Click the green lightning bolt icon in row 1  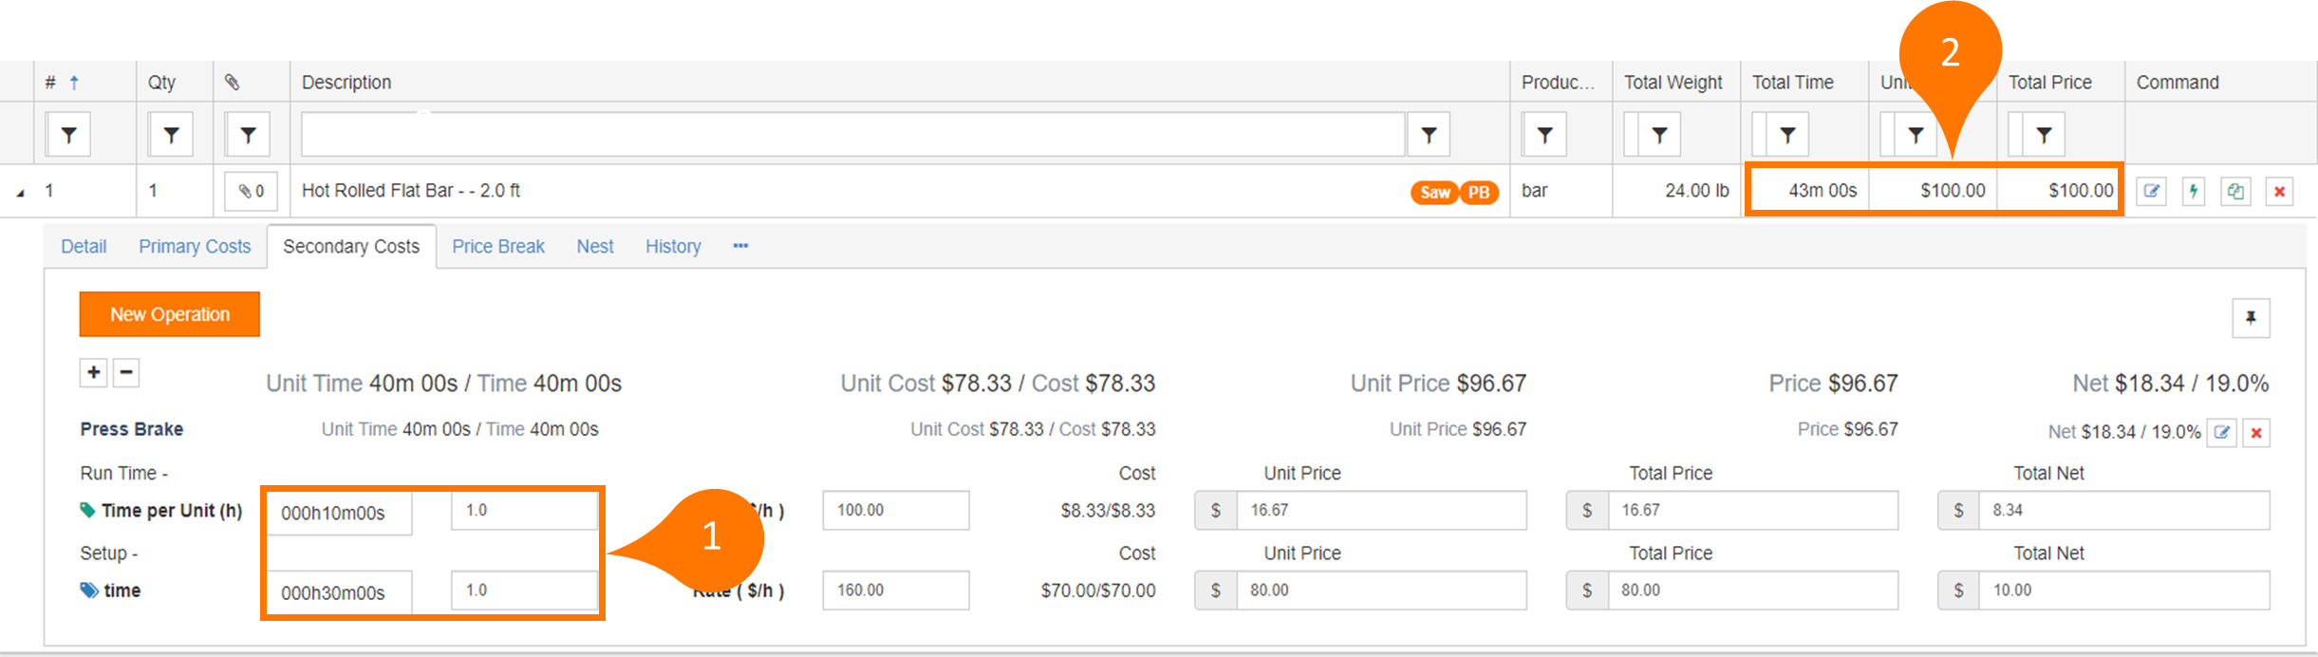pyautogui.click(x=2193, y=191)
